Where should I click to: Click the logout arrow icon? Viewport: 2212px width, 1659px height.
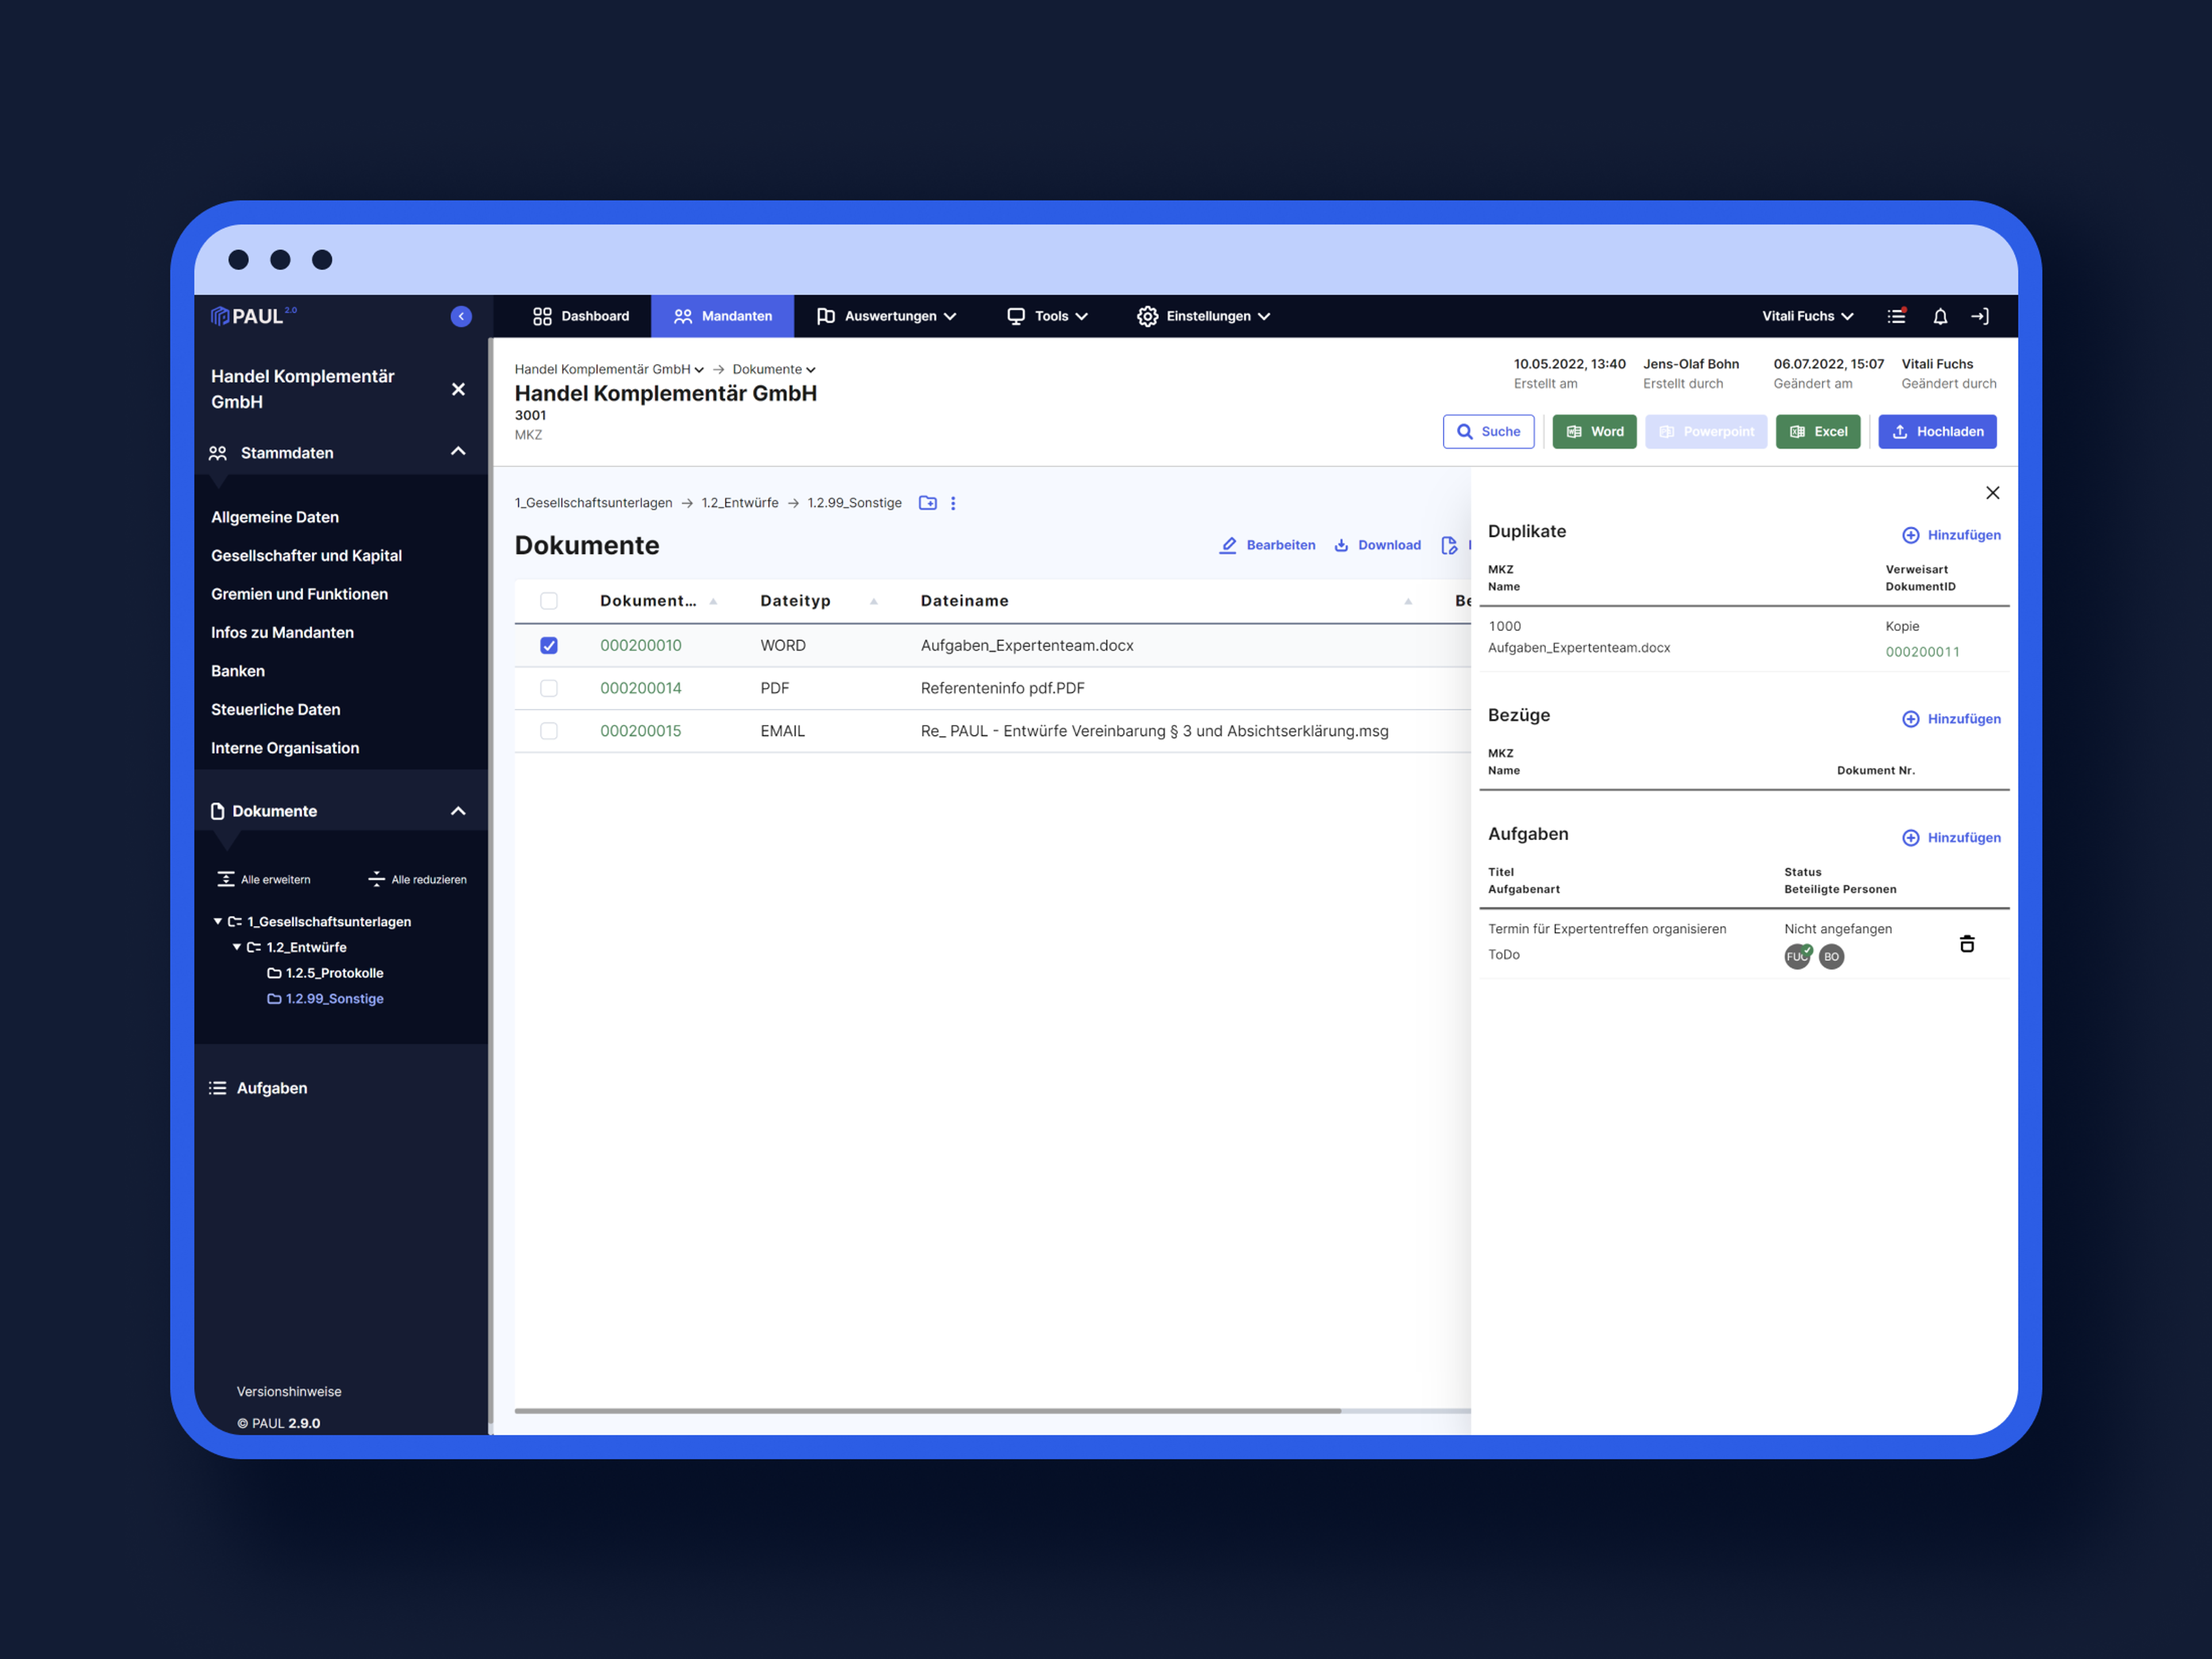pyautogui.click(x=1980, y=316)
